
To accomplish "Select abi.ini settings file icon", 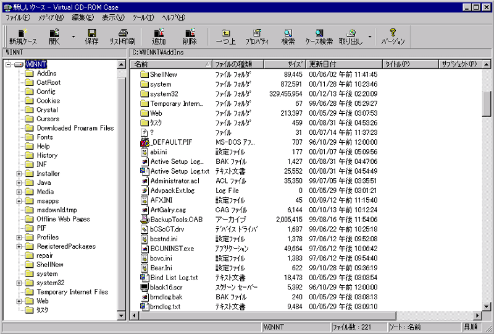I will 144,152.
